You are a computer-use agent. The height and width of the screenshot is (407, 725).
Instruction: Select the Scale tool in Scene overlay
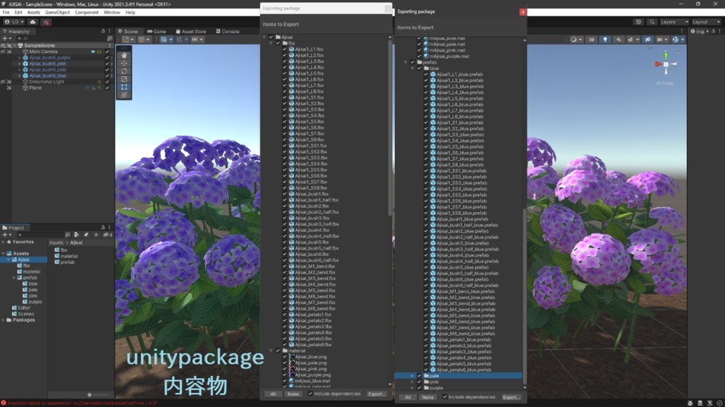(x=124, y=79)
